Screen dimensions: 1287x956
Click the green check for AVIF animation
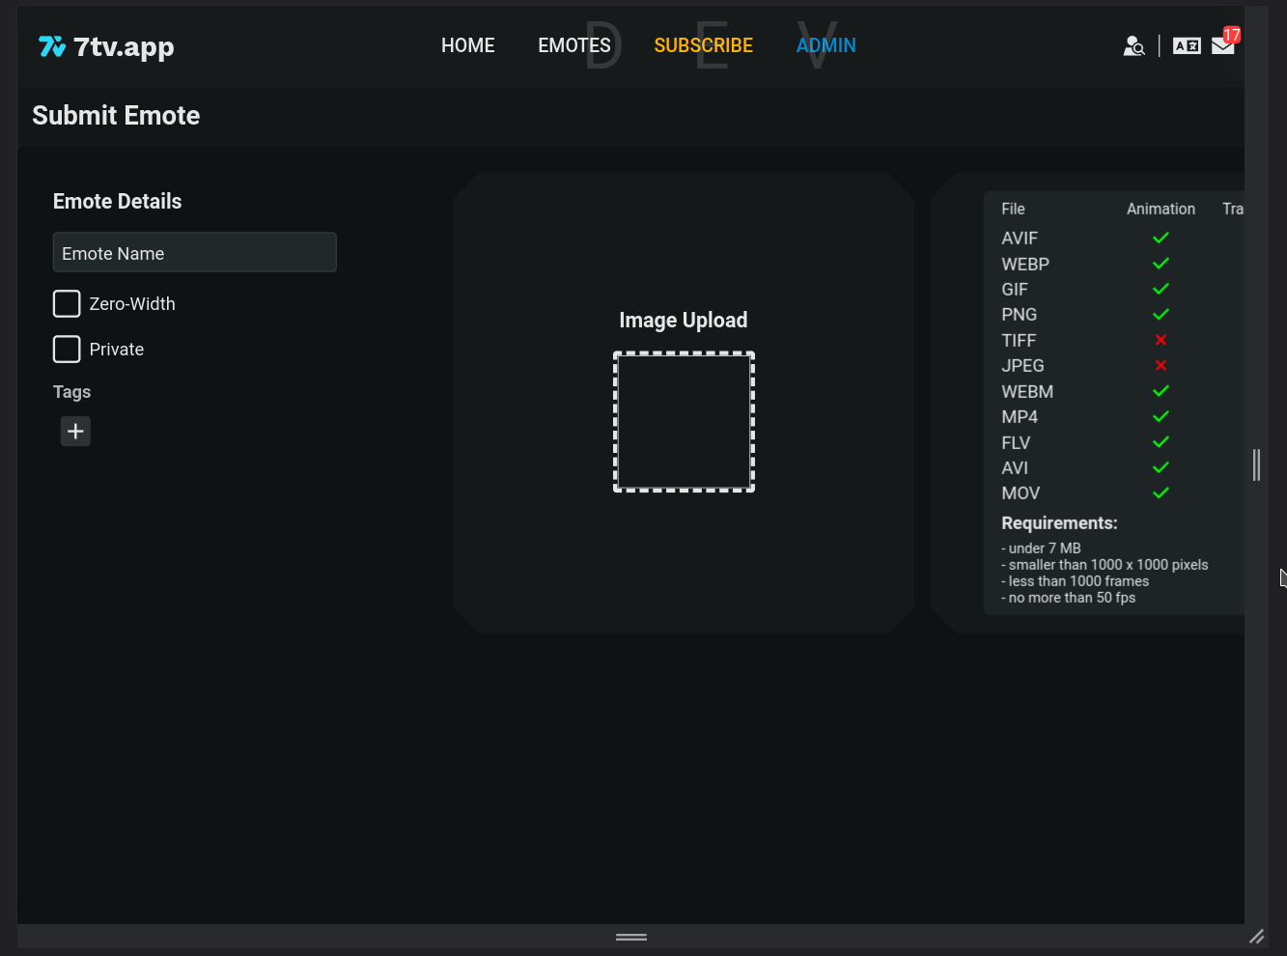point(1161,238)
